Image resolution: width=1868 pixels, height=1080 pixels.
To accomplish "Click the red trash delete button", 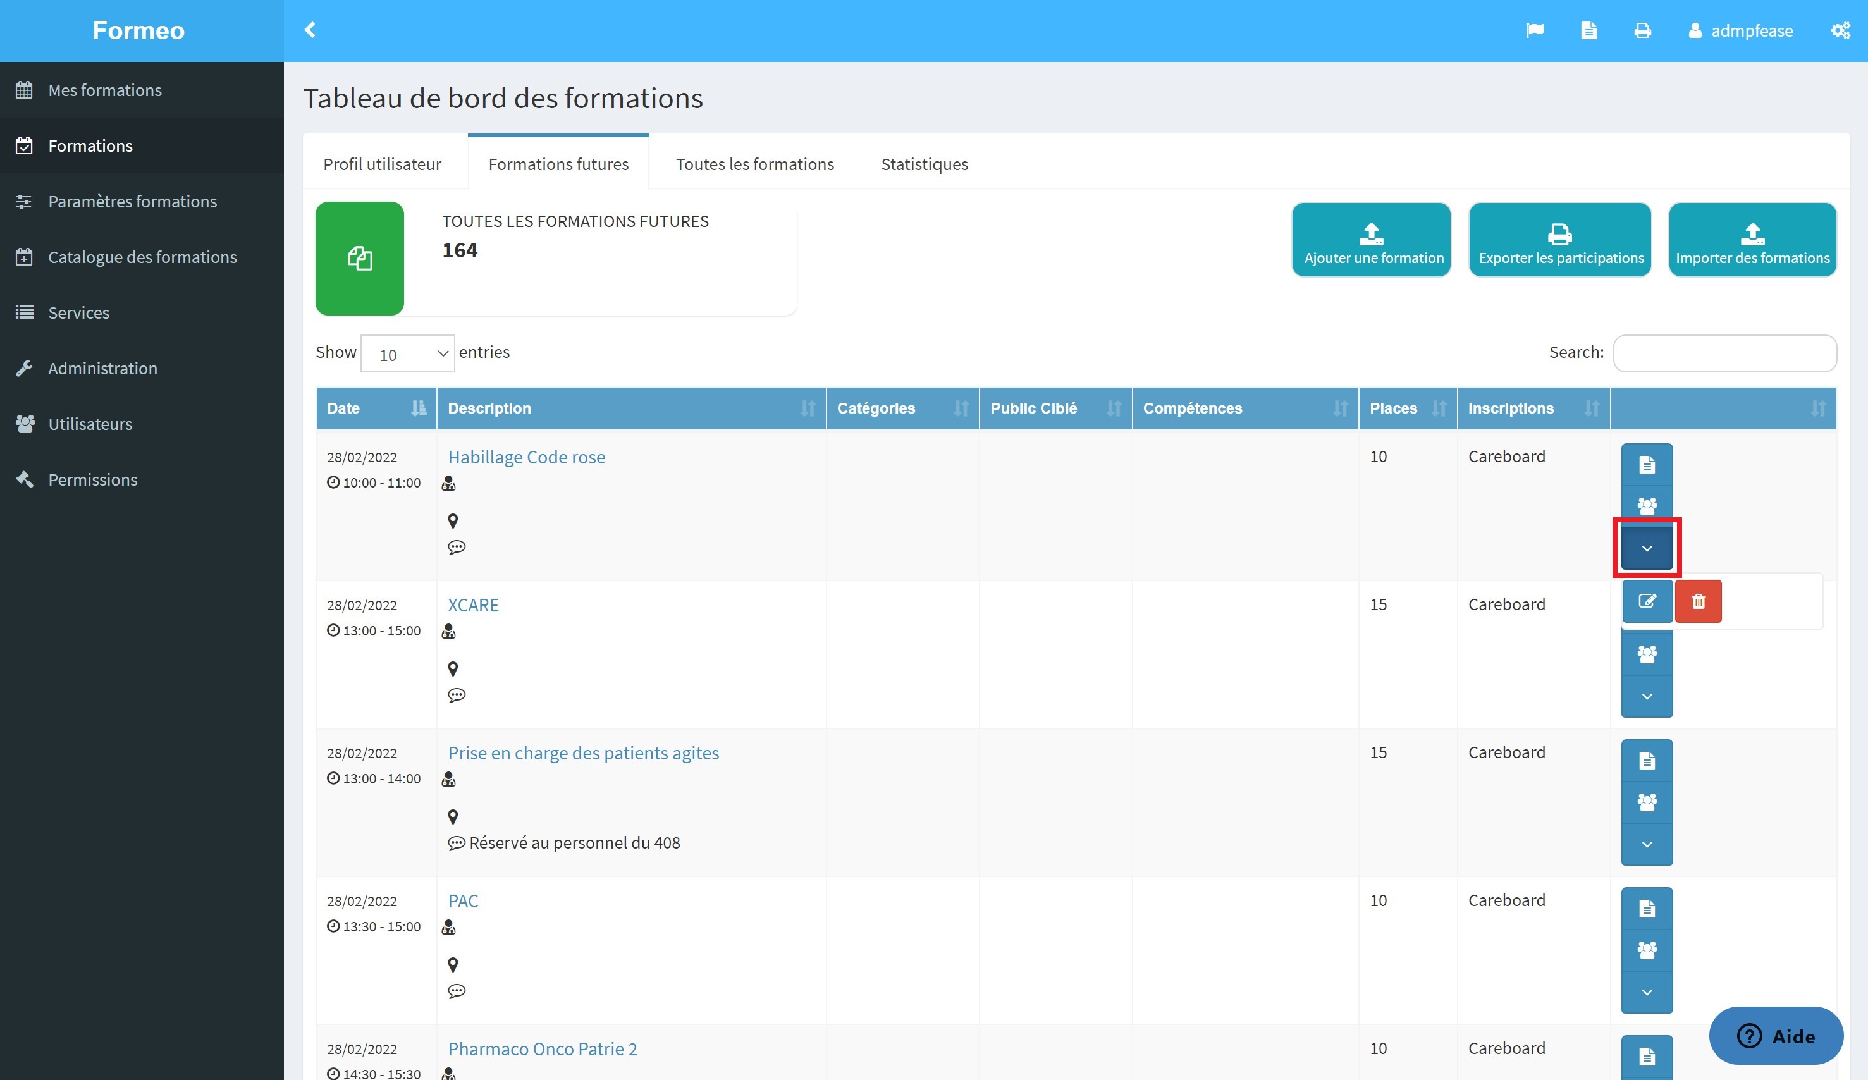I will coord(1697,601).
